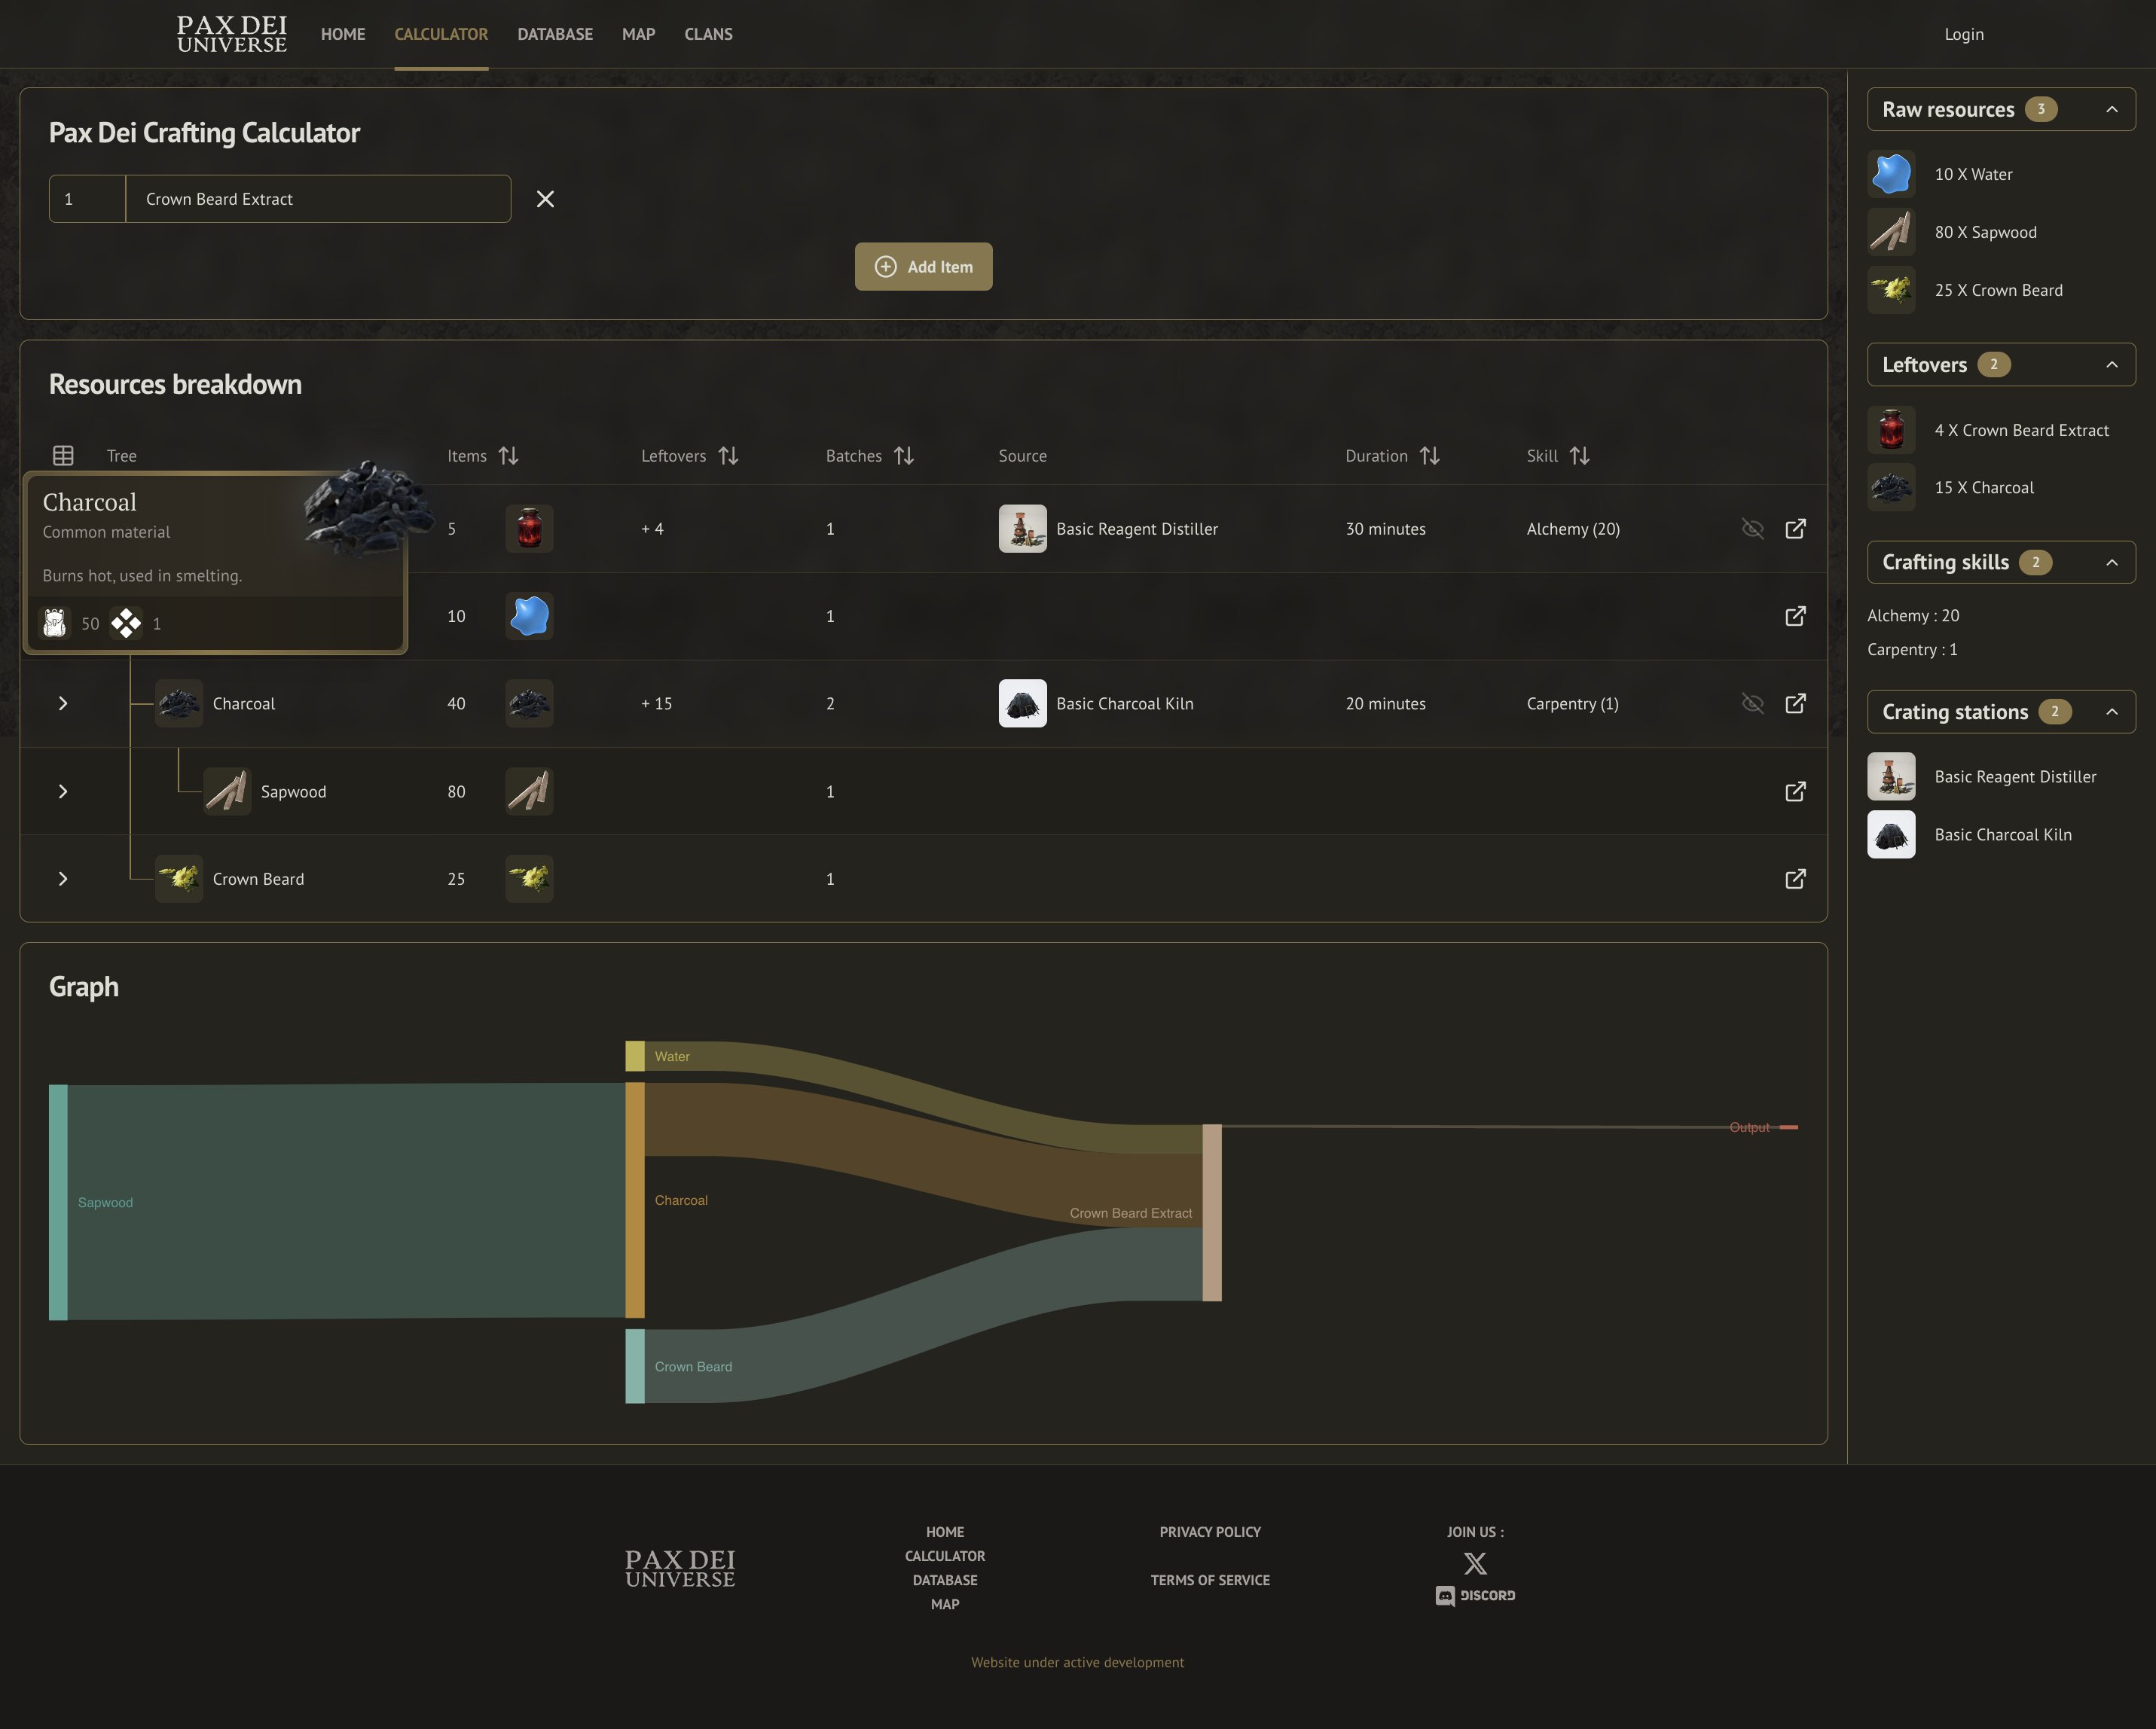Click the Add Item button
2156x1729 pixels.
[923, 267]
